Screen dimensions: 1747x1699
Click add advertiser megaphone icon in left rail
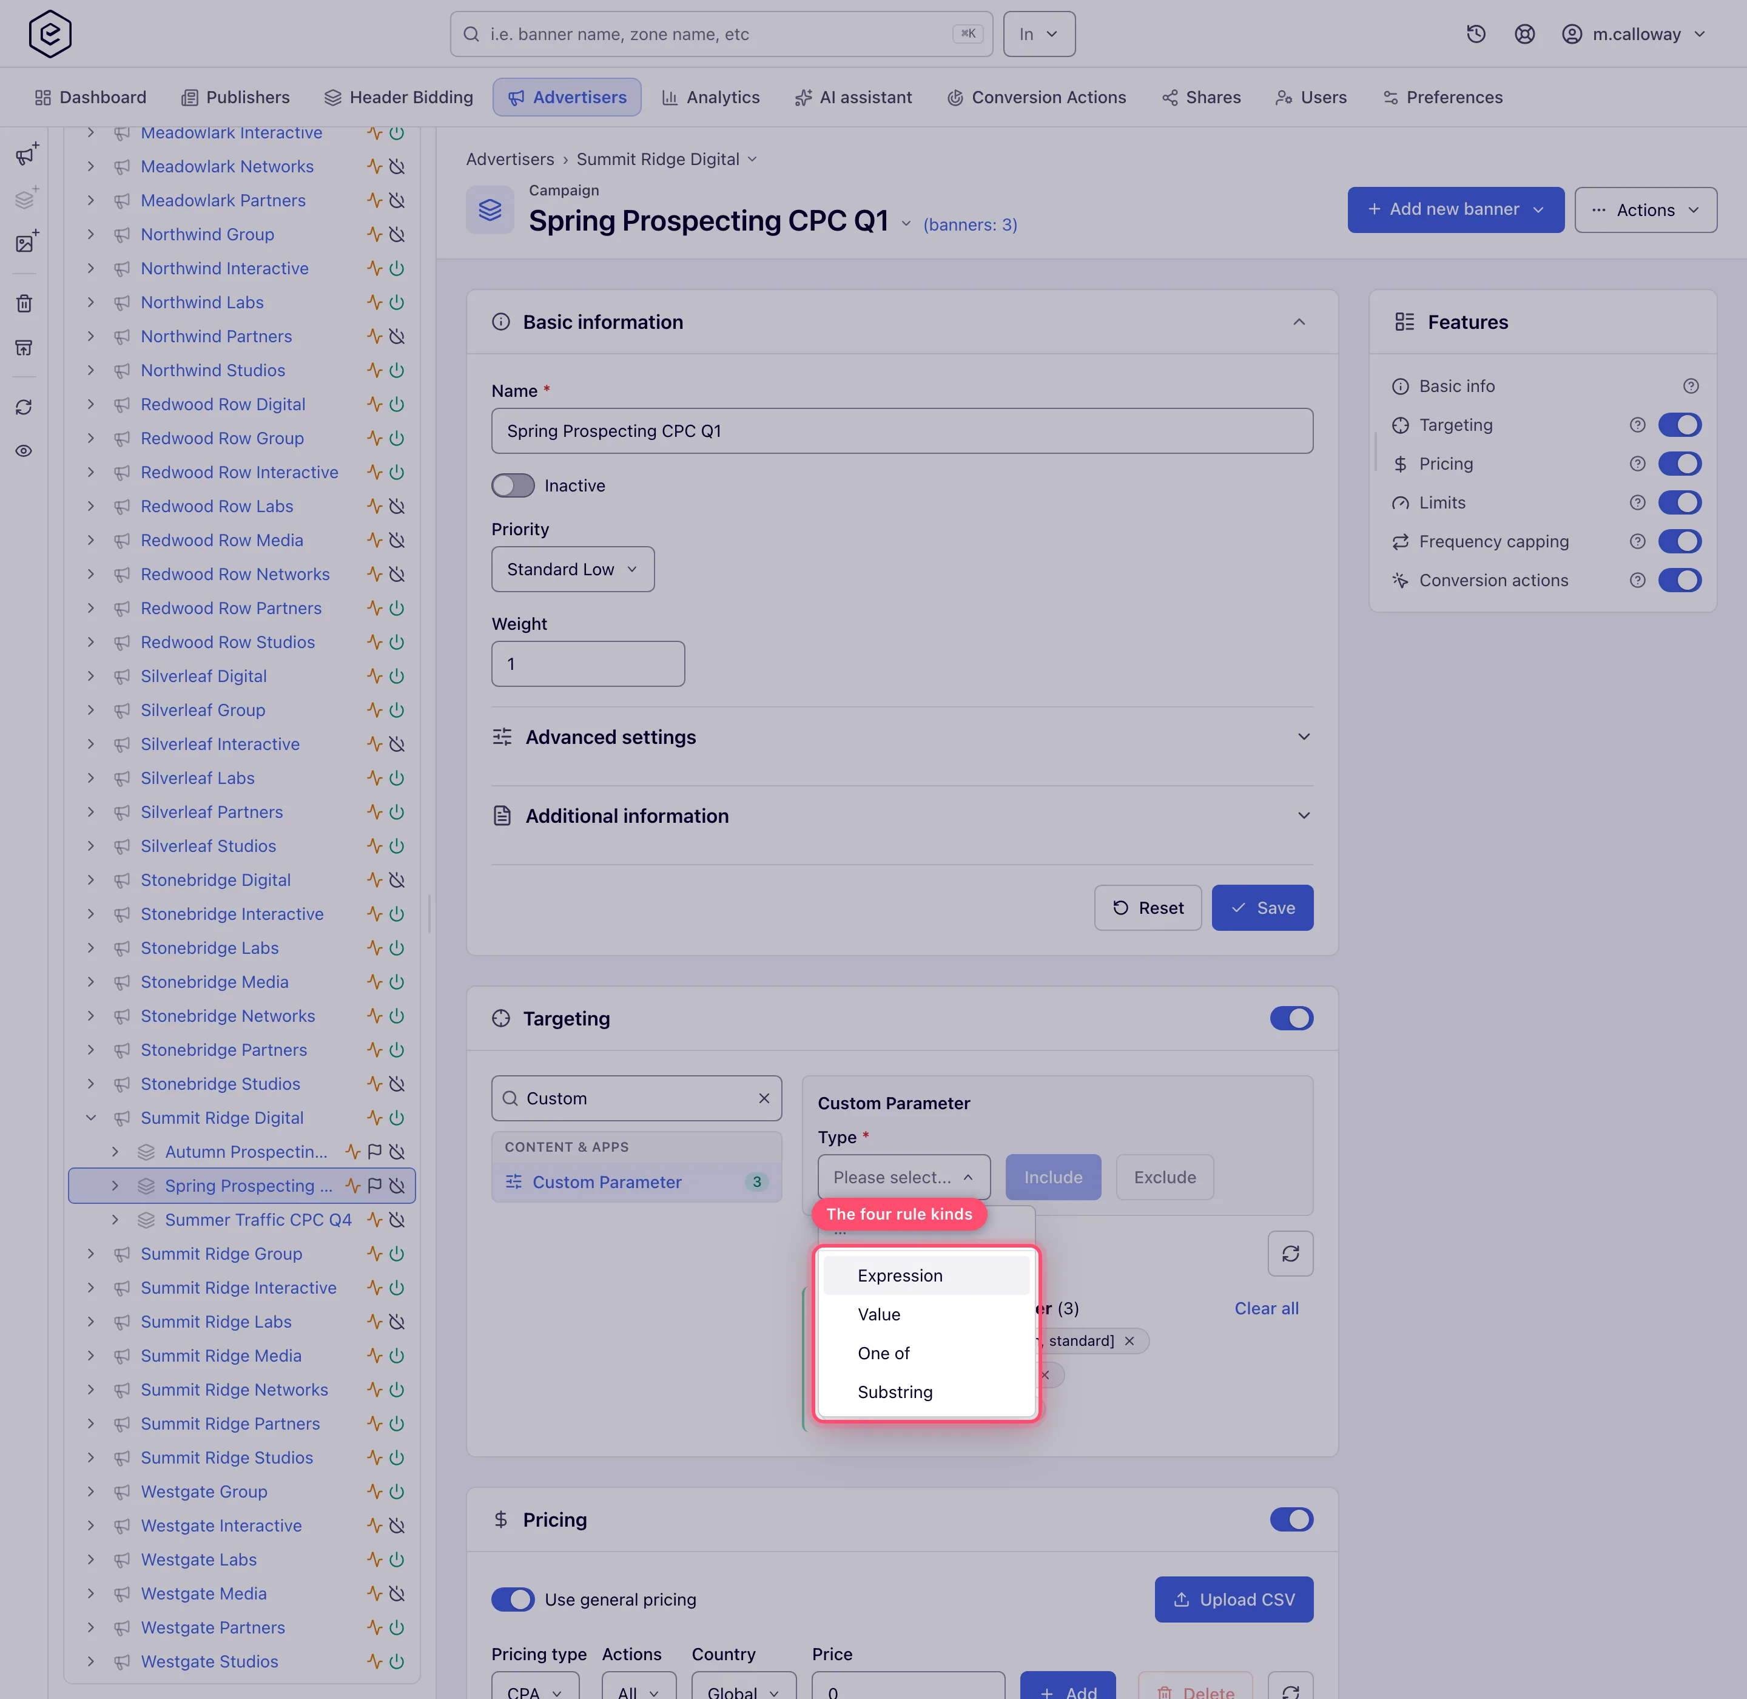(26, 154)
